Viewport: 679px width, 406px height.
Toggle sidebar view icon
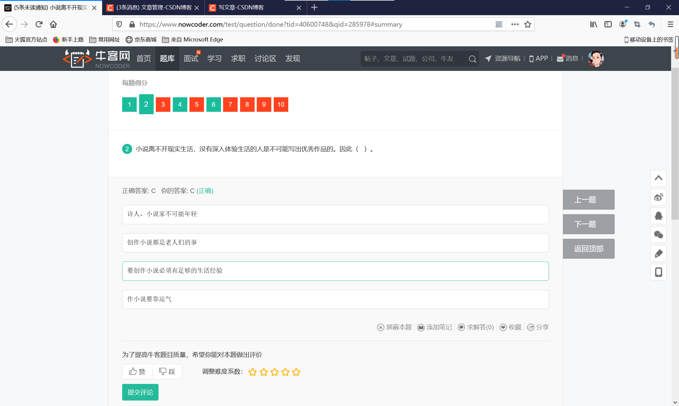tap(608, 24)
